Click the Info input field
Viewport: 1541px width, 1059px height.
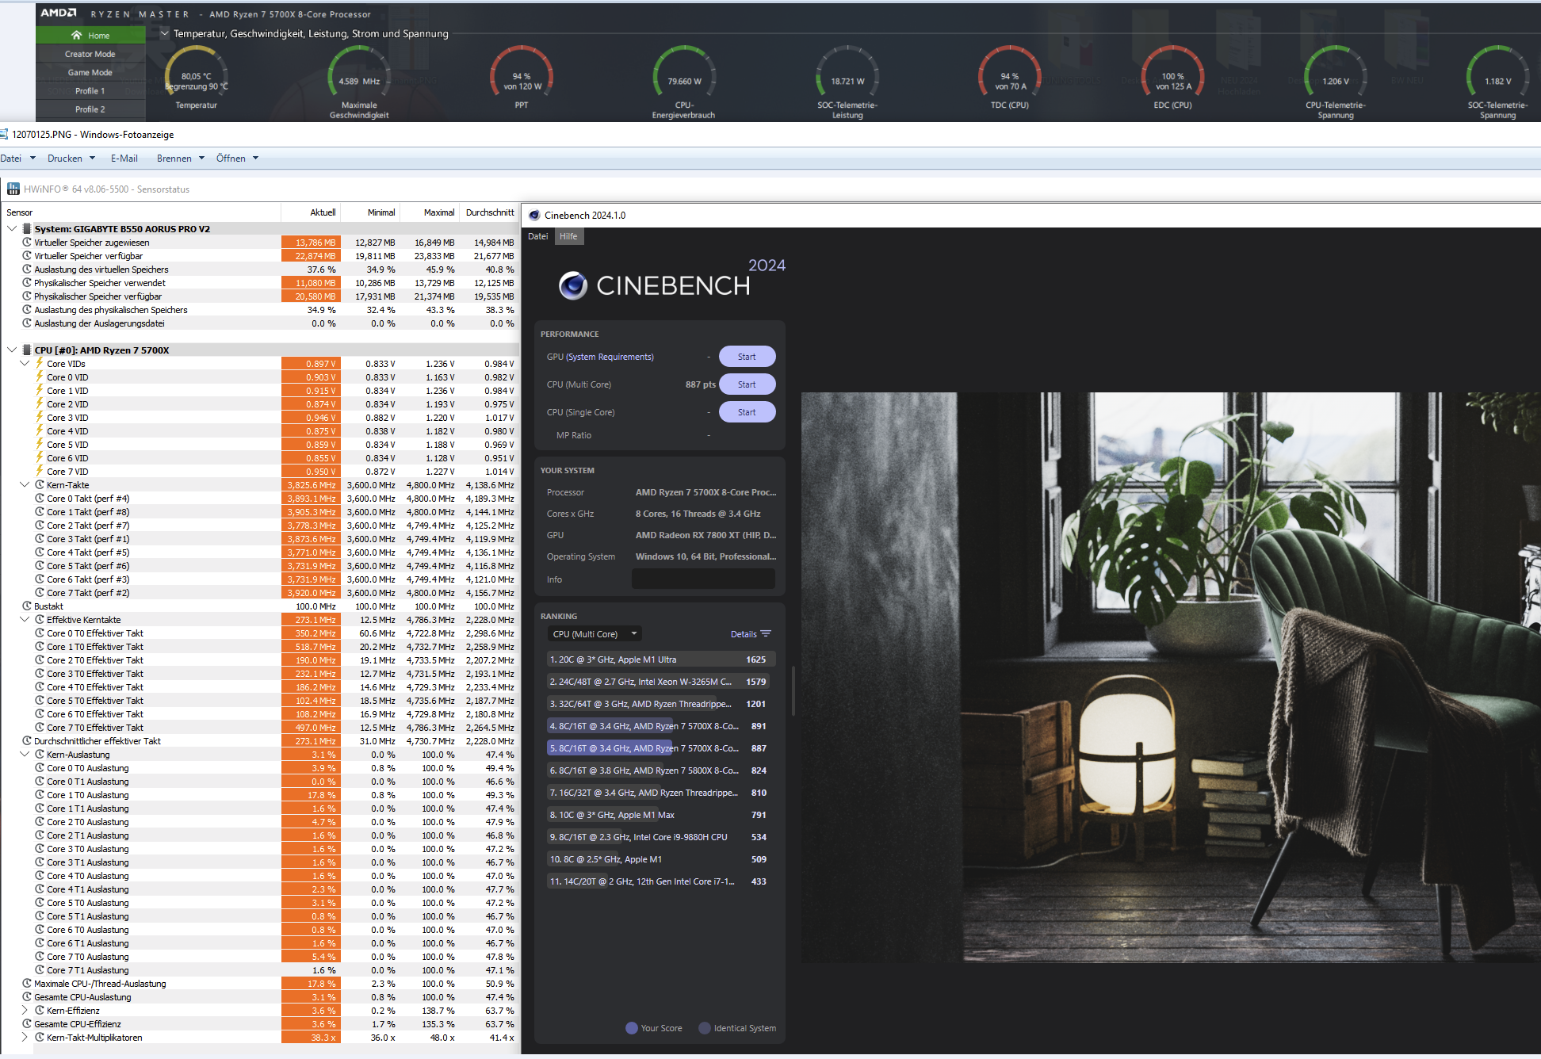[x=703, y=579]
